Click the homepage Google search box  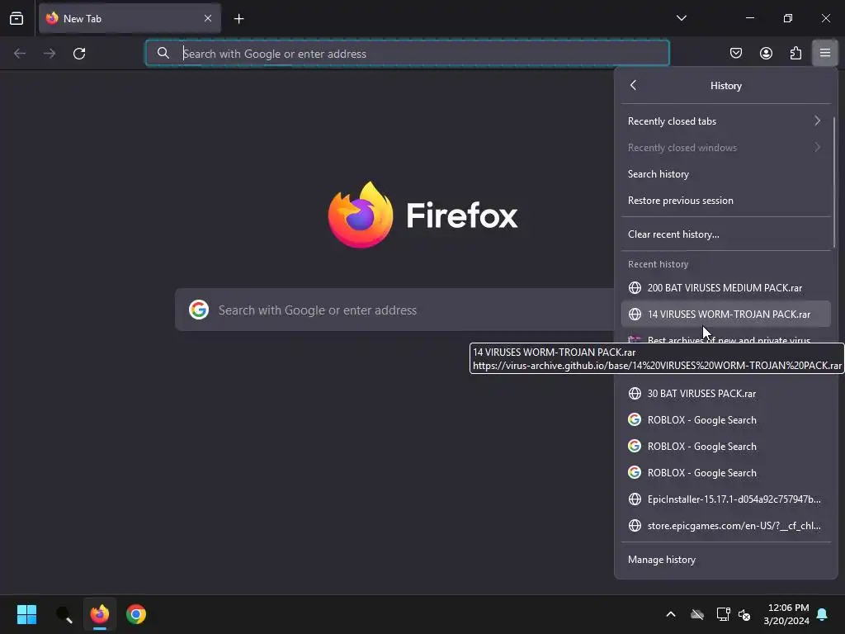tap(394, 310)
